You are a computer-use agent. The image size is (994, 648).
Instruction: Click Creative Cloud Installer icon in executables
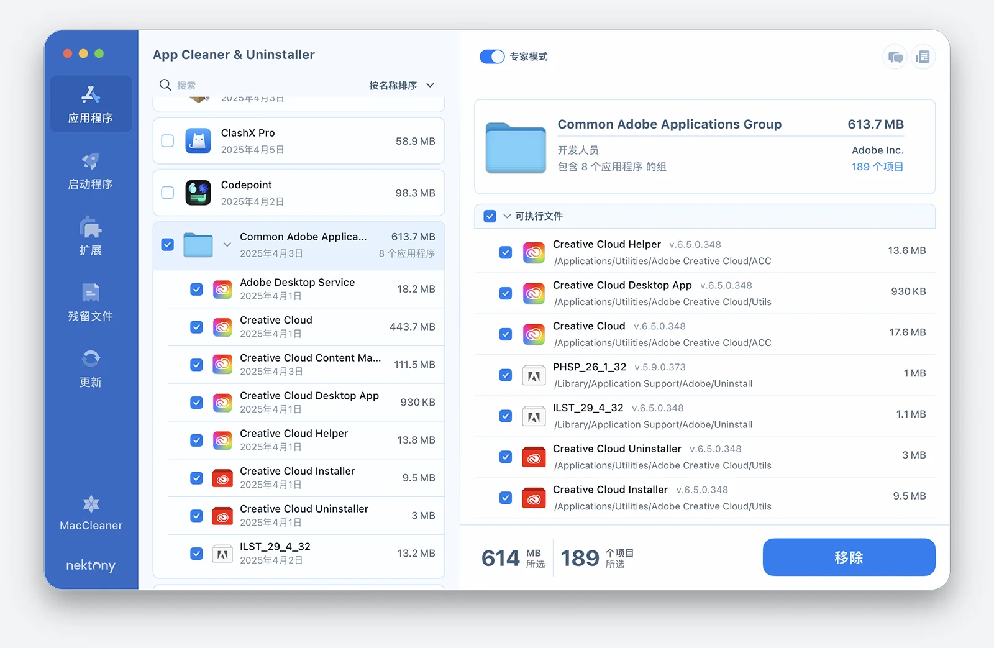click(534, 498)
